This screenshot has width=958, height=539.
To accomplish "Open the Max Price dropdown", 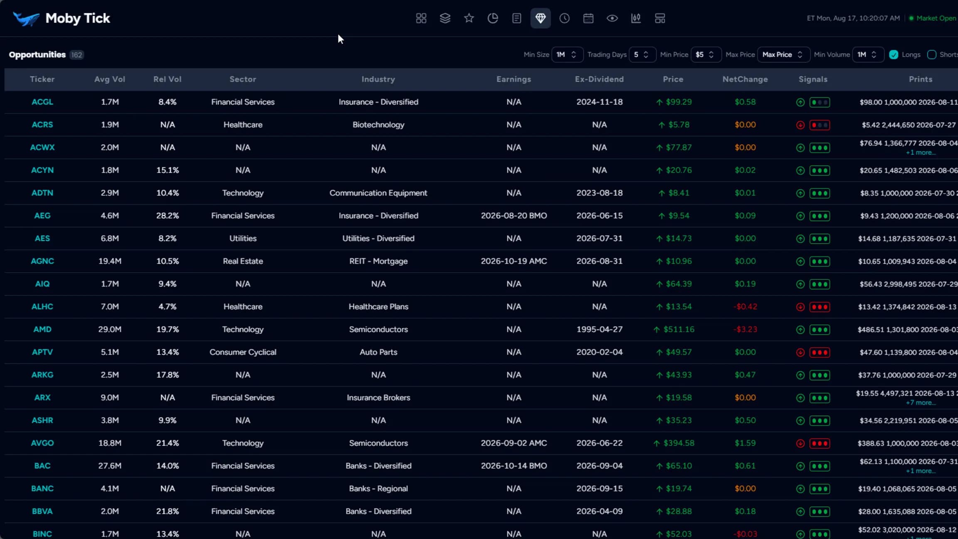I will [x=783, y=54].
